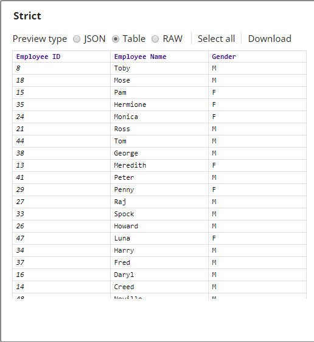This screenshot has width=314, height=342.
Task: Click the Employee Name column header
Action: point(159,56)
